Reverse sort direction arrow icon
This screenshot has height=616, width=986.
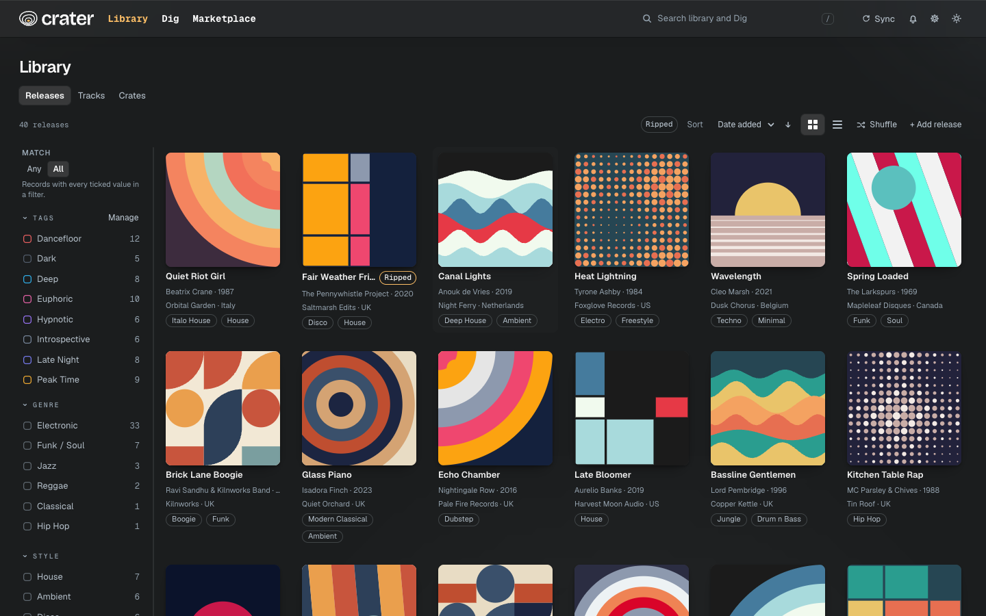coord(788,125)
